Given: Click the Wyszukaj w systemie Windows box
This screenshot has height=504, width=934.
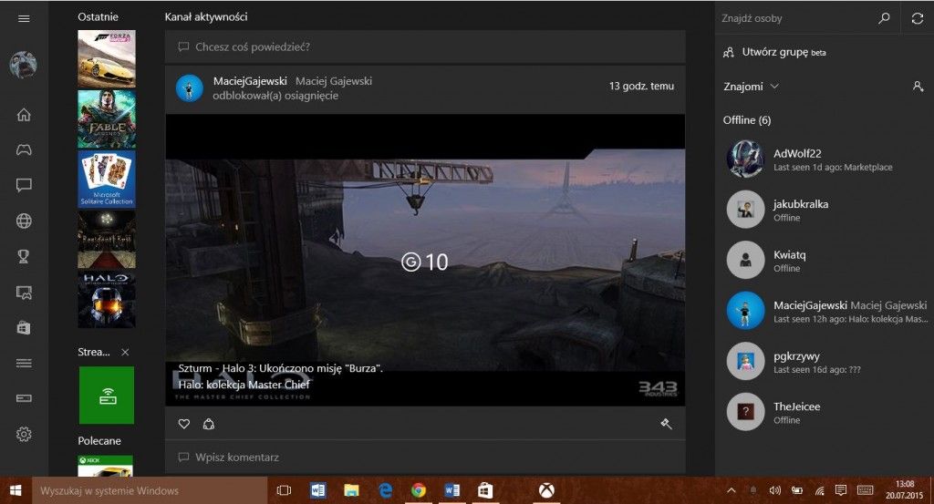Looking at the screenshot, I should [x=150, y=491].
